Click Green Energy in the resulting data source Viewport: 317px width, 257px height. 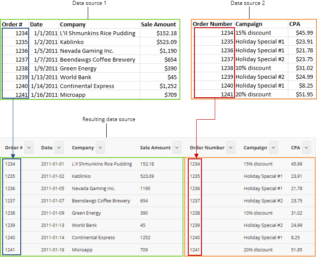coord(86,213)
